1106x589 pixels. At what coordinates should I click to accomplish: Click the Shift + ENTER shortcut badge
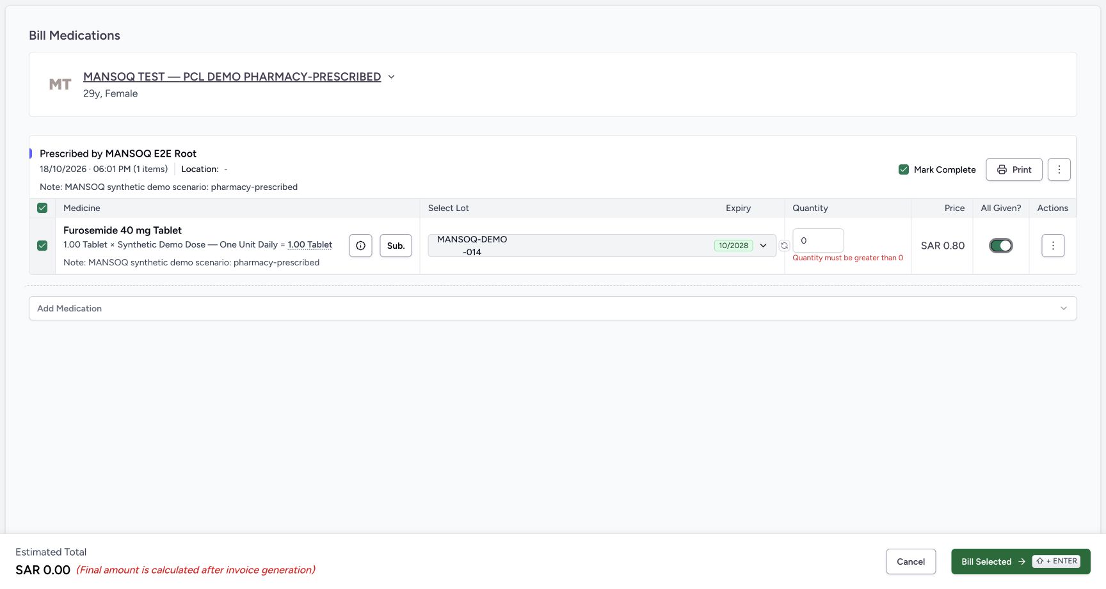pos(1056,561)
